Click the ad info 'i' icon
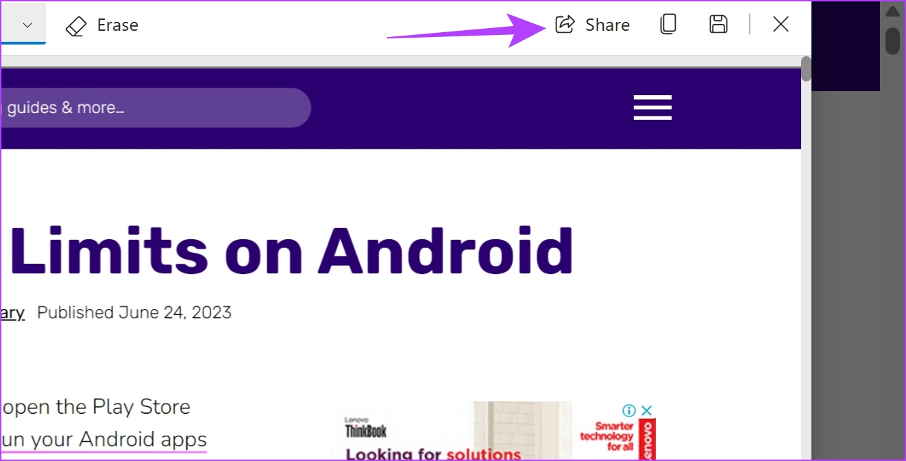This screenshot has height=461, width=906. point(629,410)
